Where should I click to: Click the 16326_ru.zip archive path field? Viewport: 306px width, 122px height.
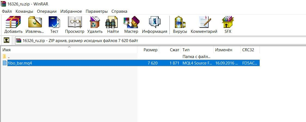tap(160, 41)
